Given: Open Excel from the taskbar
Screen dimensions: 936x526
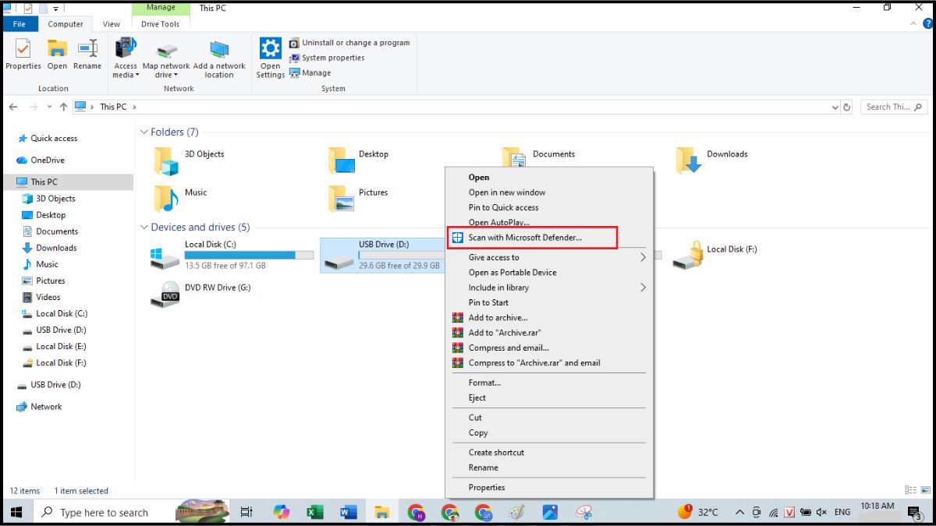Looking at the screenshot, I should pyautogui.click(x=315, y=512).
